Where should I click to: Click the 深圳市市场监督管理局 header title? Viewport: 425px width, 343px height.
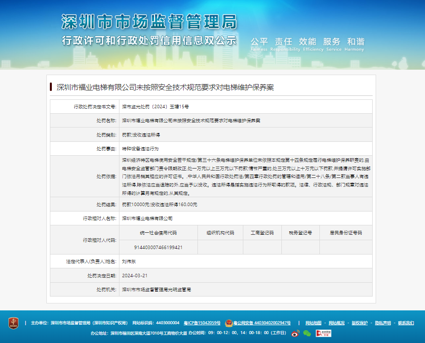point(149,22)
